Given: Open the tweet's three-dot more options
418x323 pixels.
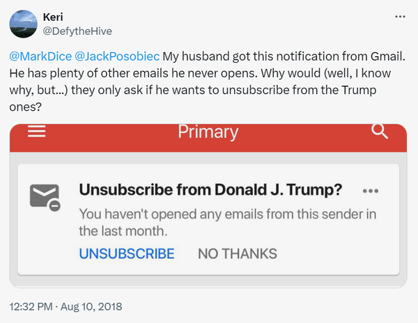Looking at the screenshot, I should (400, 17).
